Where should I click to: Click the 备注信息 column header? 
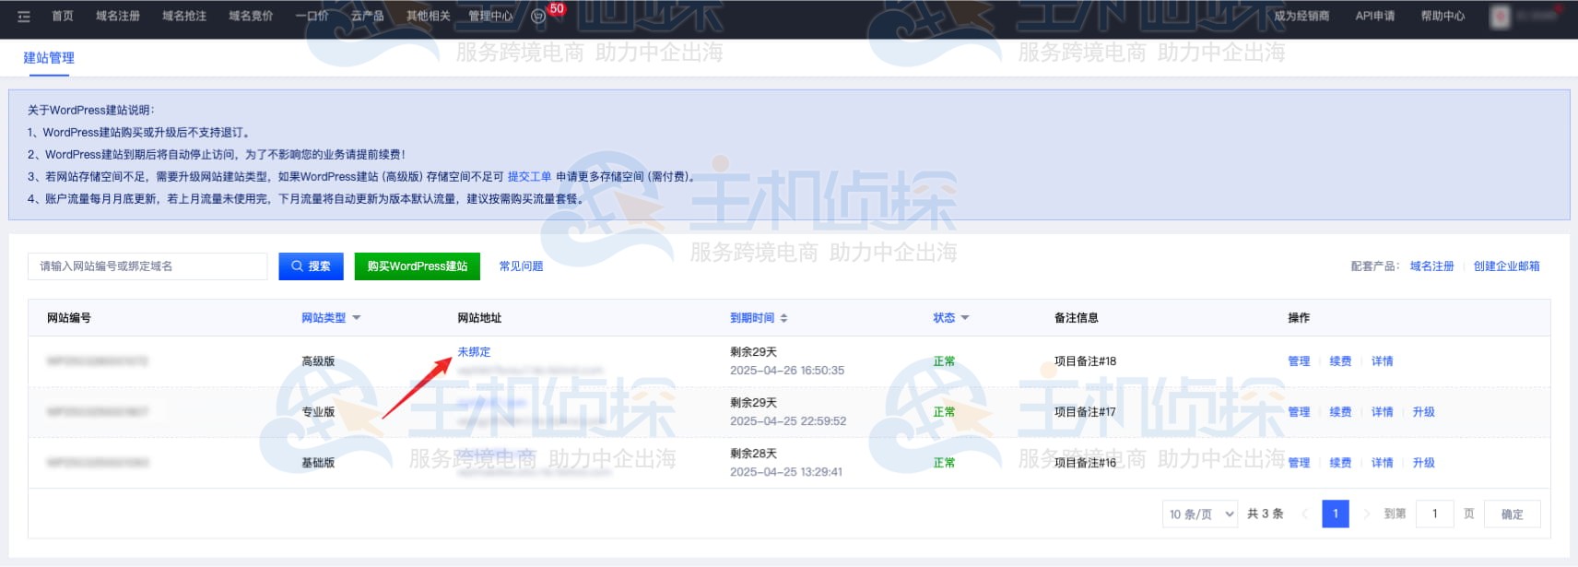[x=1076, y=318]
